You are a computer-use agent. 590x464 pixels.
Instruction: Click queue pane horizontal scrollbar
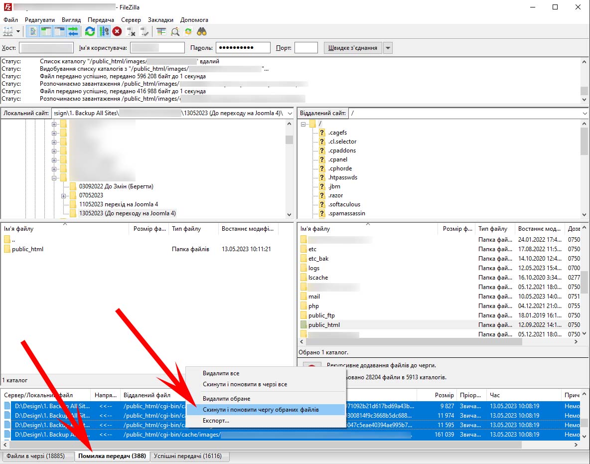tap(290, 445)
